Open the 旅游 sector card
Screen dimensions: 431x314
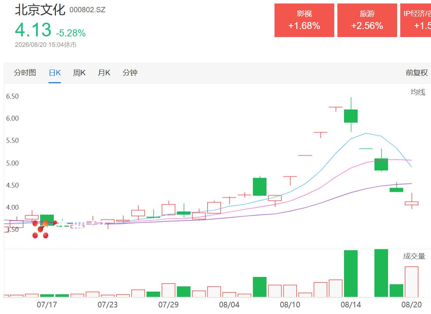367,20
